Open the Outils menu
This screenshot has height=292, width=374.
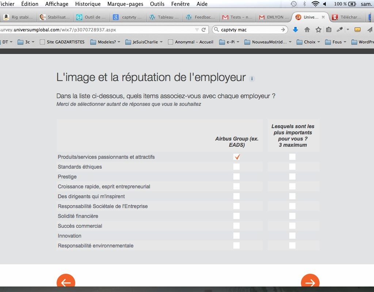[x=157, y=4]
